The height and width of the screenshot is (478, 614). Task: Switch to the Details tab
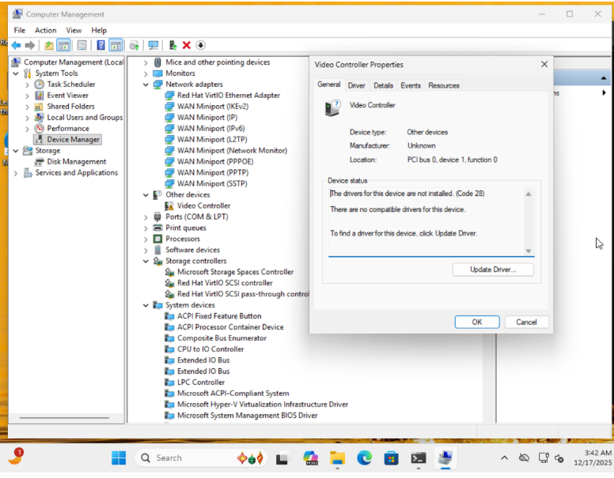click(x=383, y=85)
